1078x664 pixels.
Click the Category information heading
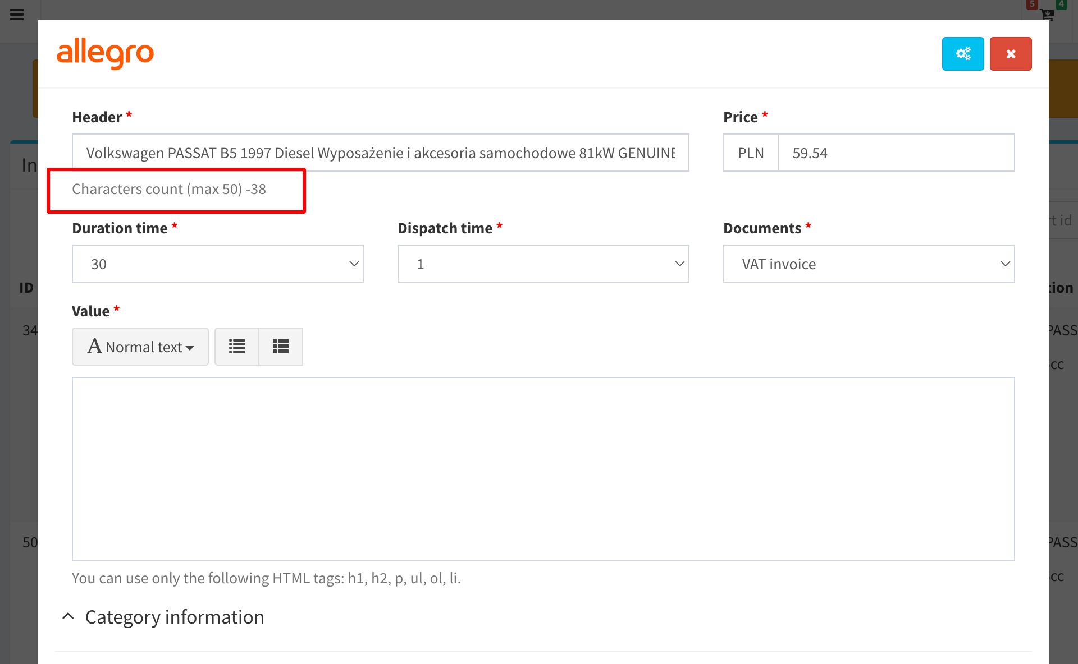point(175,617)
